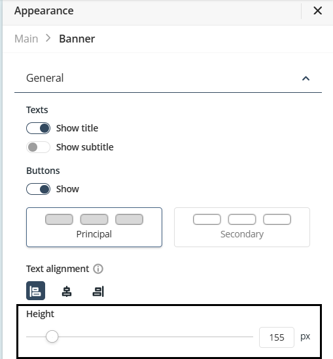Screen dimensions: 333x359
Task: Close the Appearance panel
Action: click(x=318, y=10)
